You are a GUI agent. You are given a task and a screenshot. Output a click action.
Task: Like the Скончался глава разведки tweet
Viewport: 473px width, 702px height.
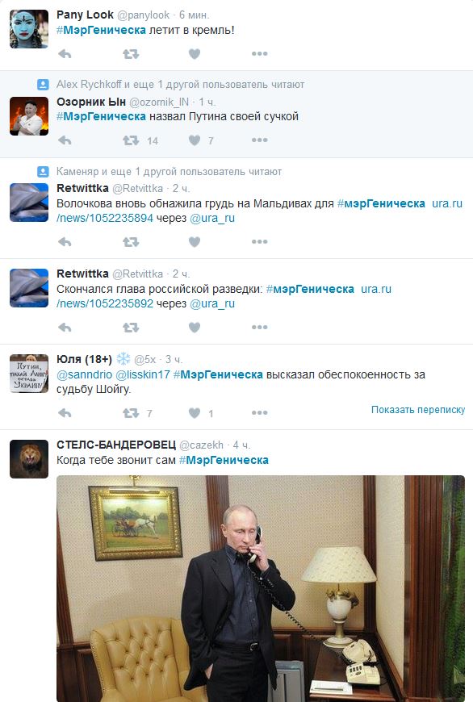[195, 328]
